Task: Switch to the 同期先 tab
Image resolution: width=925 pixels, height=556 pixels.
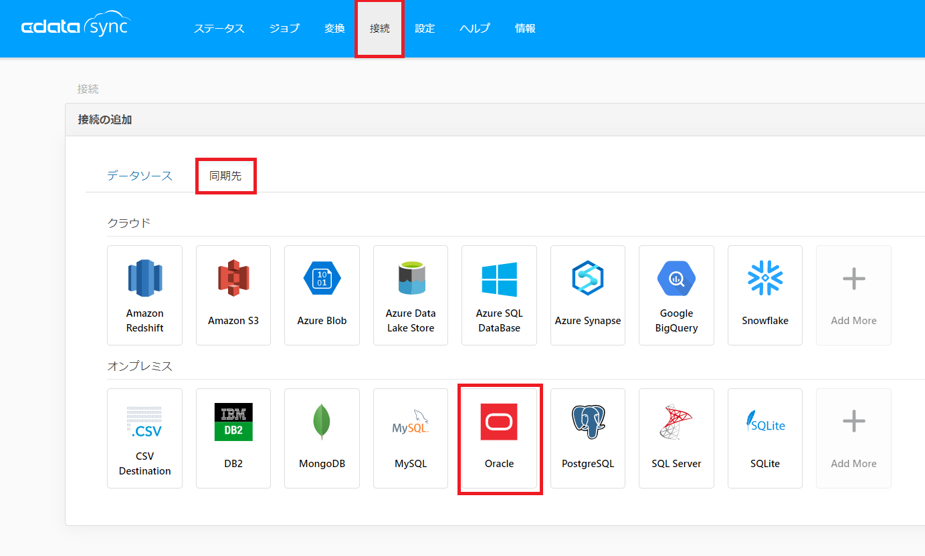Action: point(225,176)
